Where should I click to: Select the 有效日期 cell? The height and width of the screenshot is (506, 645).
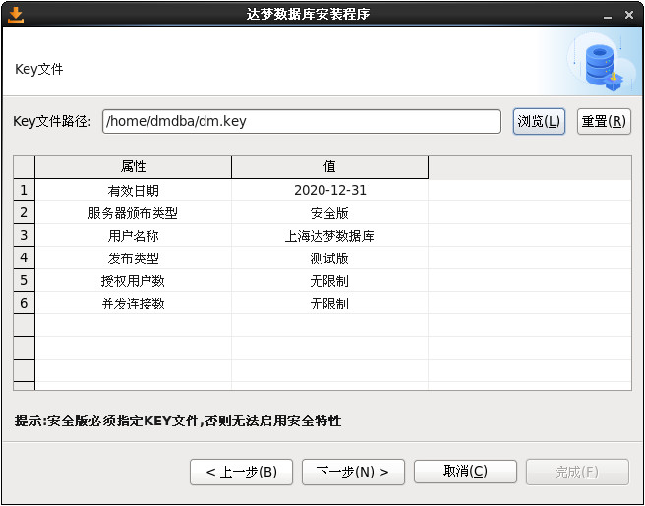coord(134,191)
